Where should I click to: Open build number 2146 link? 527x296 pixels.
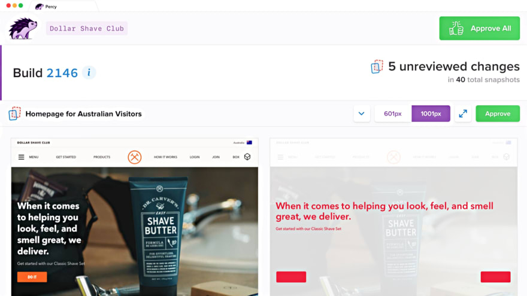coord(62,73)
